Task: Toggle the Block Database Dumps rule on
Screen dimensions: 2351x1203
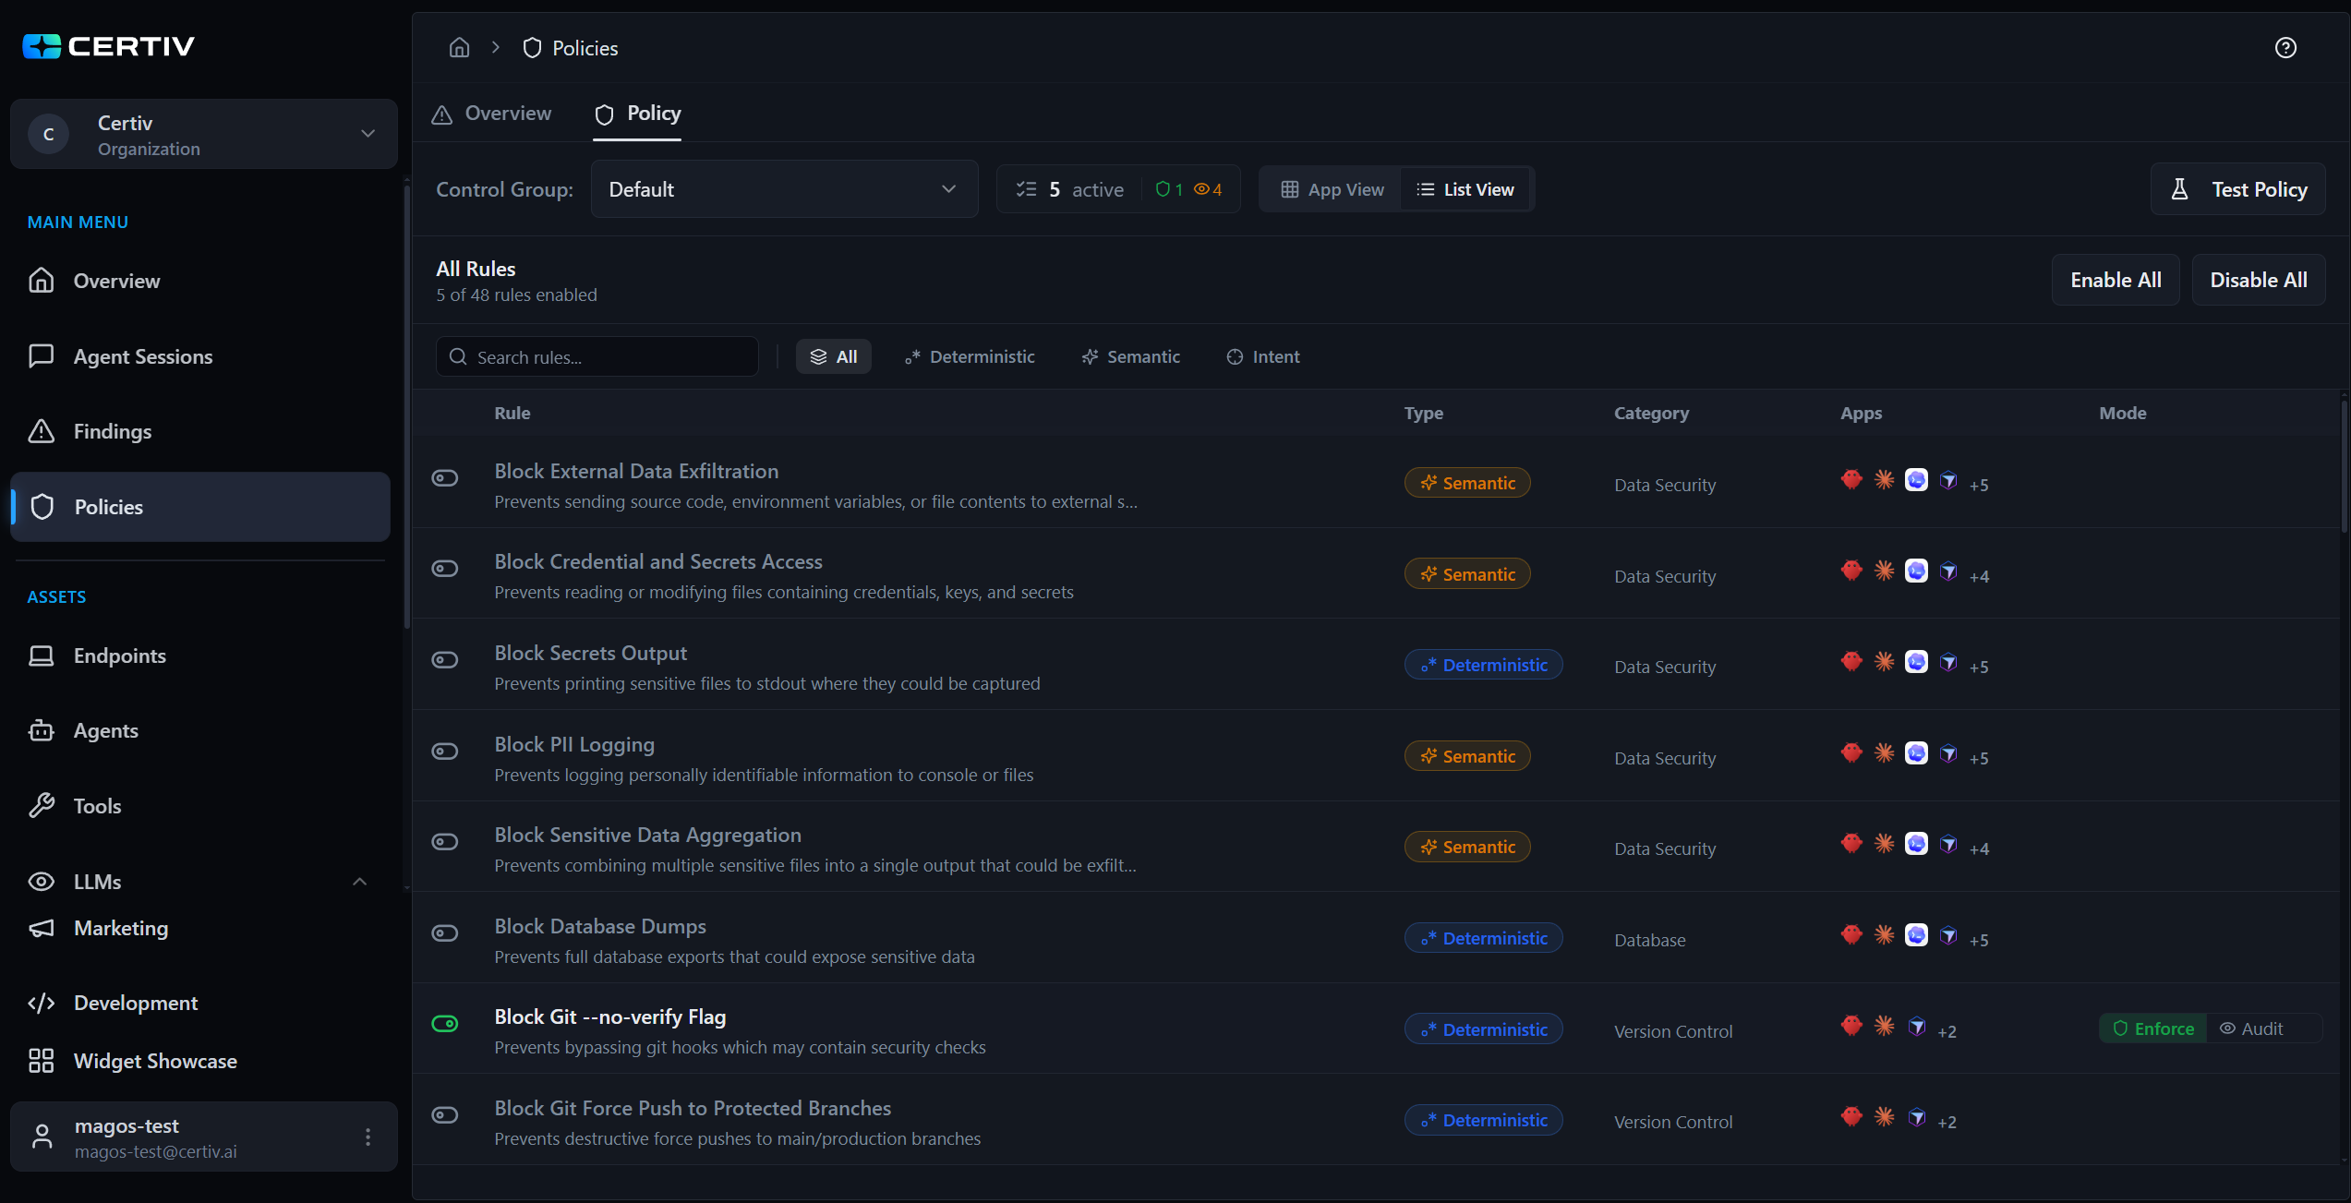Action: [445, 933]
